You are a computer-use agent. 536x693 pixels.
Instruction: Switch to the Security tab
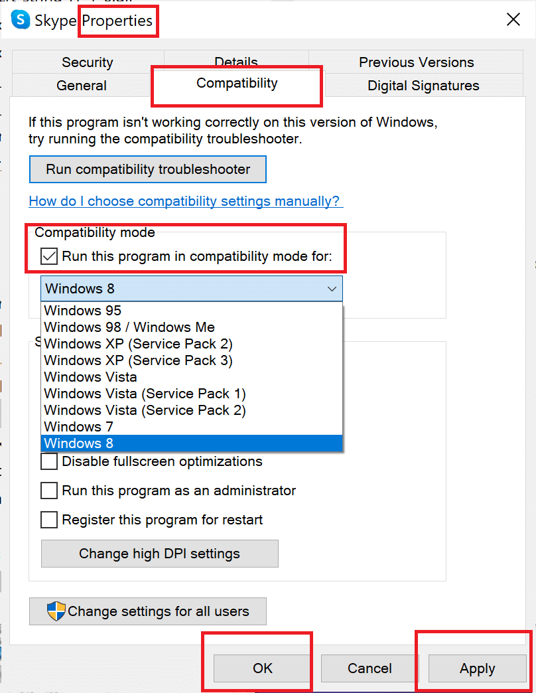coord(87,62)
